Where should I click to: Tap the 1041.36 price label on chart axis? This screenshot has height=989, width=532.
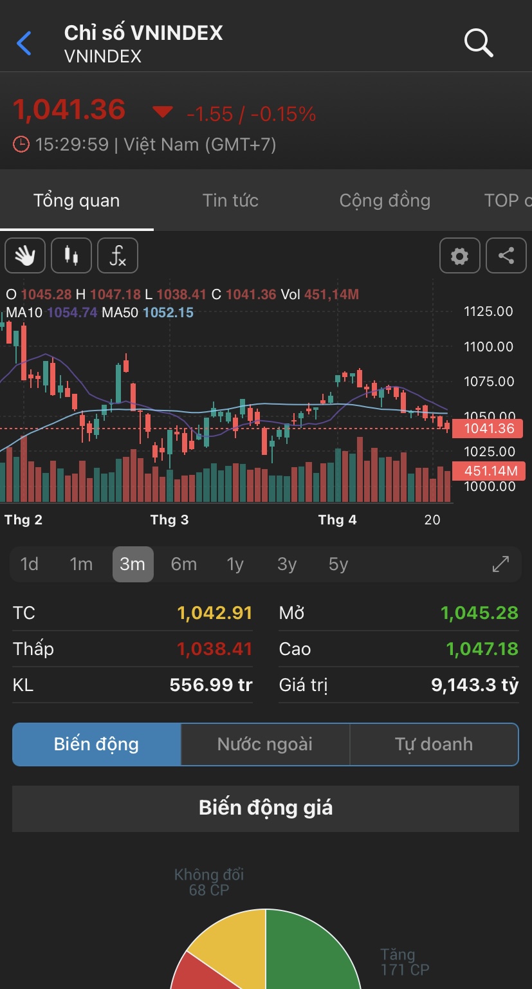click(x=488, y=429)
